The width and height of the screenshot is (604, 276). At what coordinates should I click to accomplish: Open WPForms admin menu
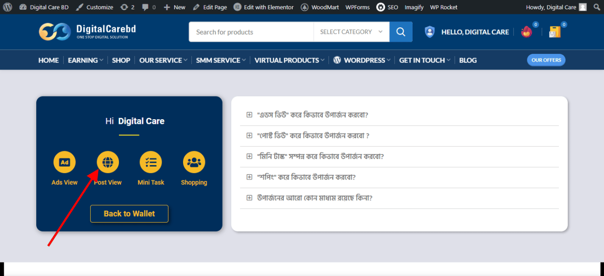357,7
